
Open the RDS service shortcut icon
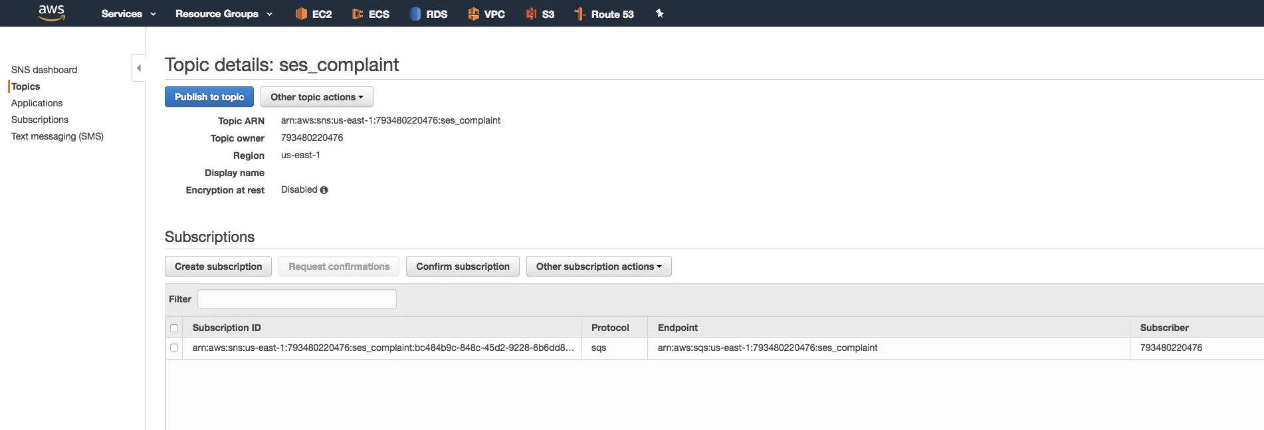(415, 14)
